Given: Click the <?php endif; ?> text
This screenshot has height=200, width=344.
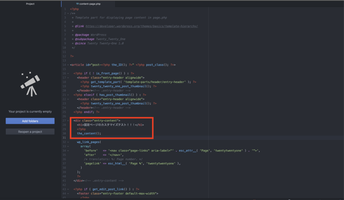Looking at the screenshot, I should pyautogui.click(x=86, y=112).
